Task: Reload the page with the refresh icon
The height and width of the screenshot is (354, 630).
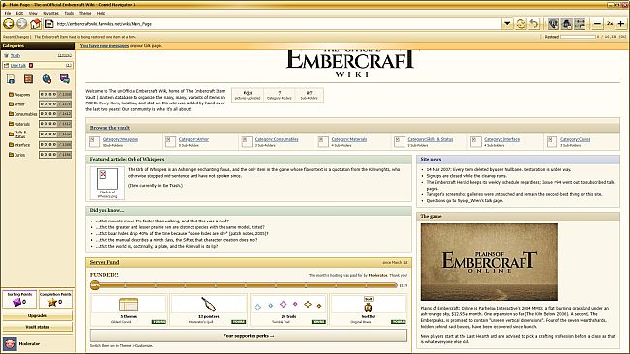Action: click(521, 24)
